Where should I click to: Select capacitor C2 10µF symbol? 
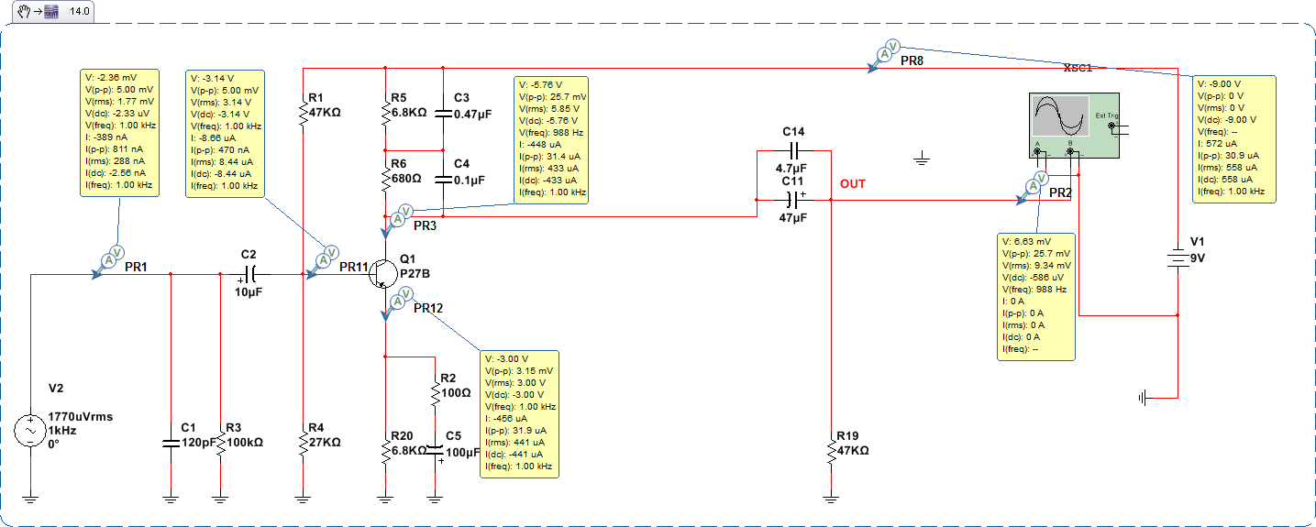pyautogui.click(x=249, y=274)
